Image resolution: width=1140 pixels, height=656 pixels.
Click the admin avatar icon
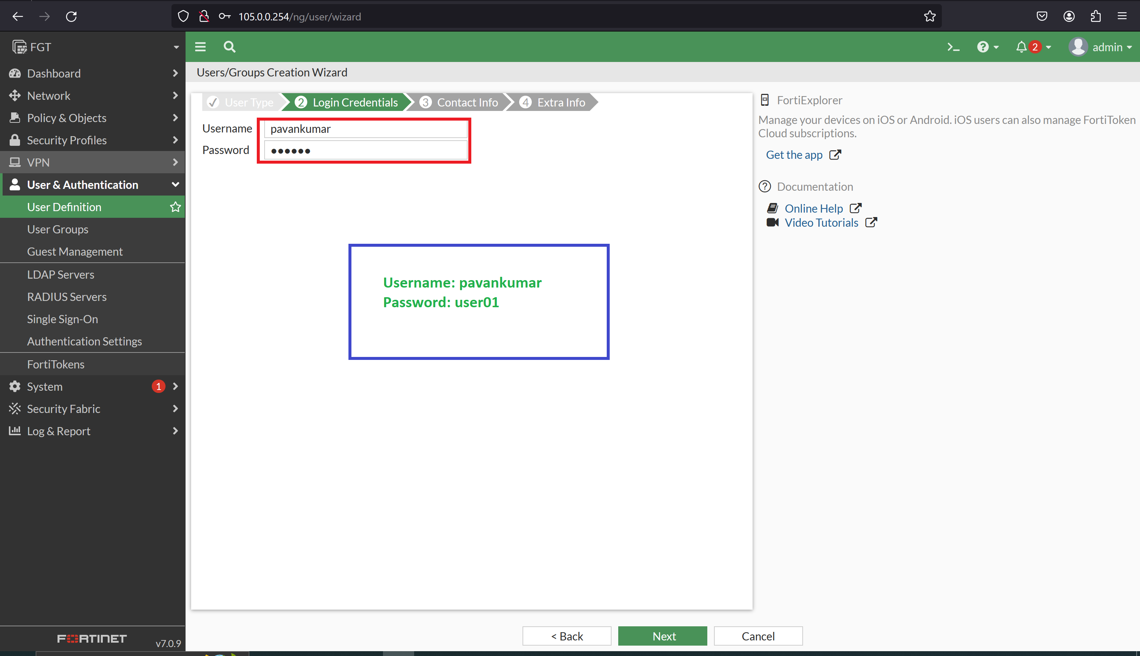1078,47
